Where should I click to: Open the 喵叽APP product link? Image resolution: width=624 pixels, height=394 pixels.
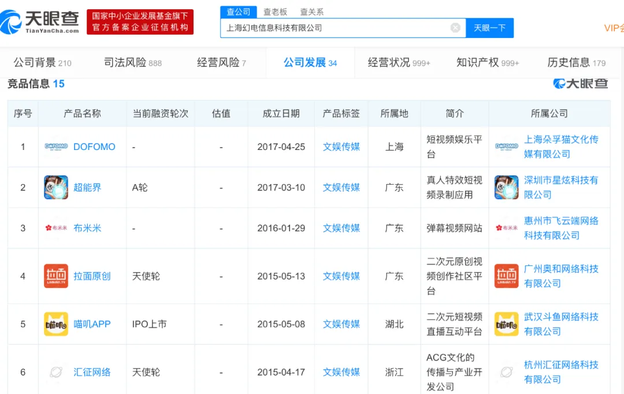[92, 324]
